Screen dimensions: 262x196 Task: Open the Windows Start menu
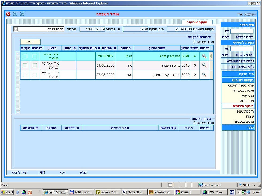pyautogui.click(x=7, y=192)
